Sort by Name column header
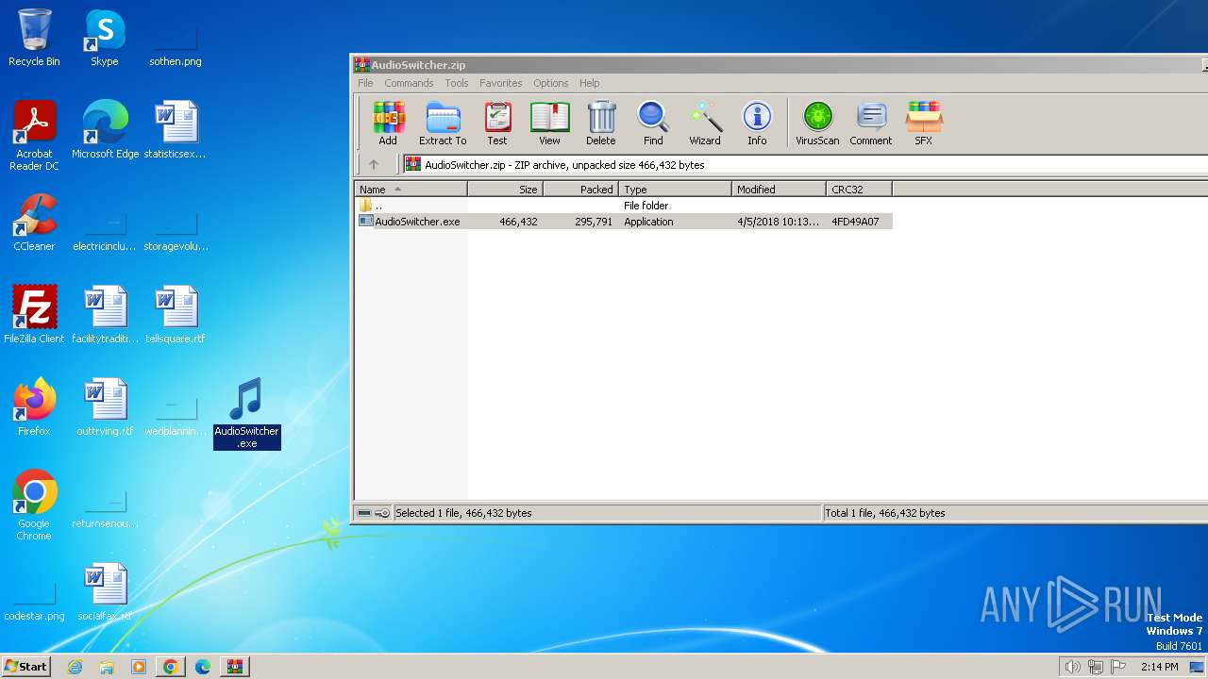Viewport: 1208px width, 679px height. click(411, 190)
